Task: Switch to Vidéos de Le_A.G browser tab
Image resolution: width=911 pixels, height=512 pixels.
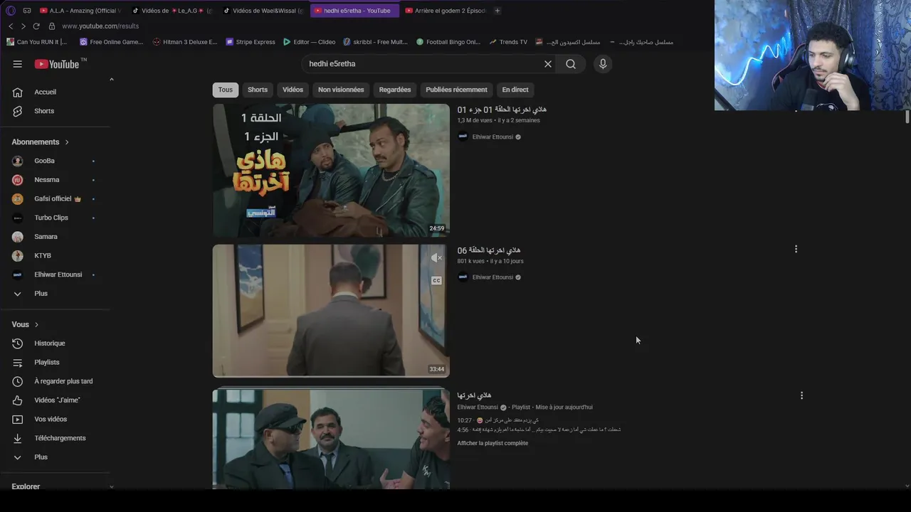Action: [172, 11]
